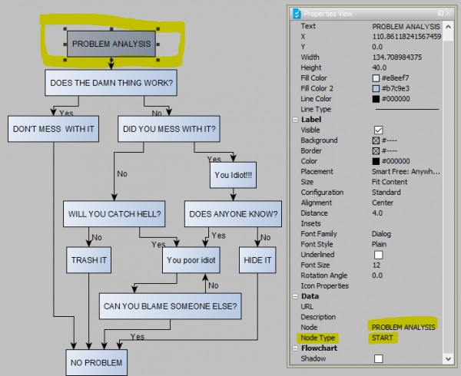The image size is (461, 376).
Task: Collapse the Data property group
Action: click(x=295, y=295)
